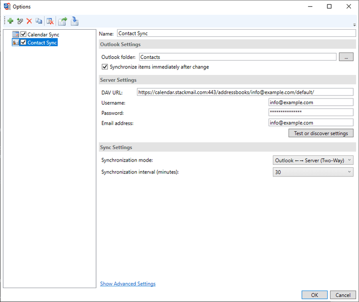This screenshot has width=359, height=302.
Task: Click the Username field
Action: (x=311, y=102)
